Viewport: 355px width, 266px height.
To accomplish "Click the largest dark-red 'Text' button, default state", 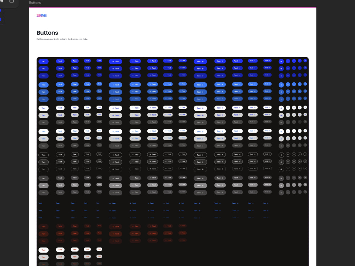I will [x=43, y=227].
